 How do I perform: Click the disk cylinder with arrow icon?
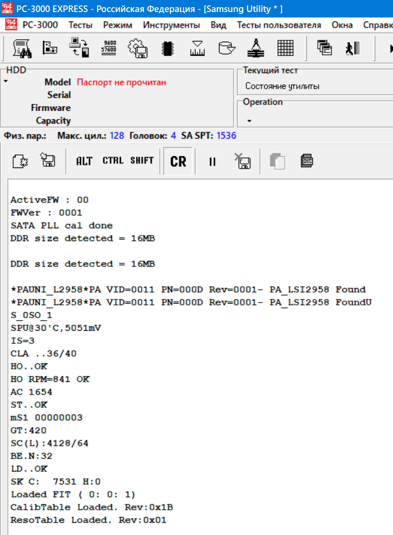[227, 48]
